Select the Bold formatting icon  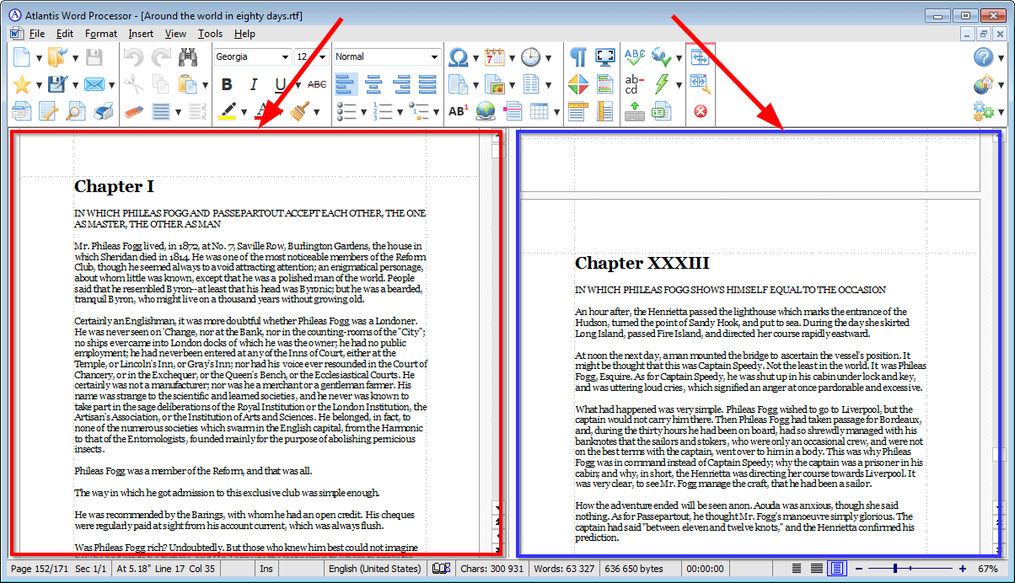click(x=226, y=83)
